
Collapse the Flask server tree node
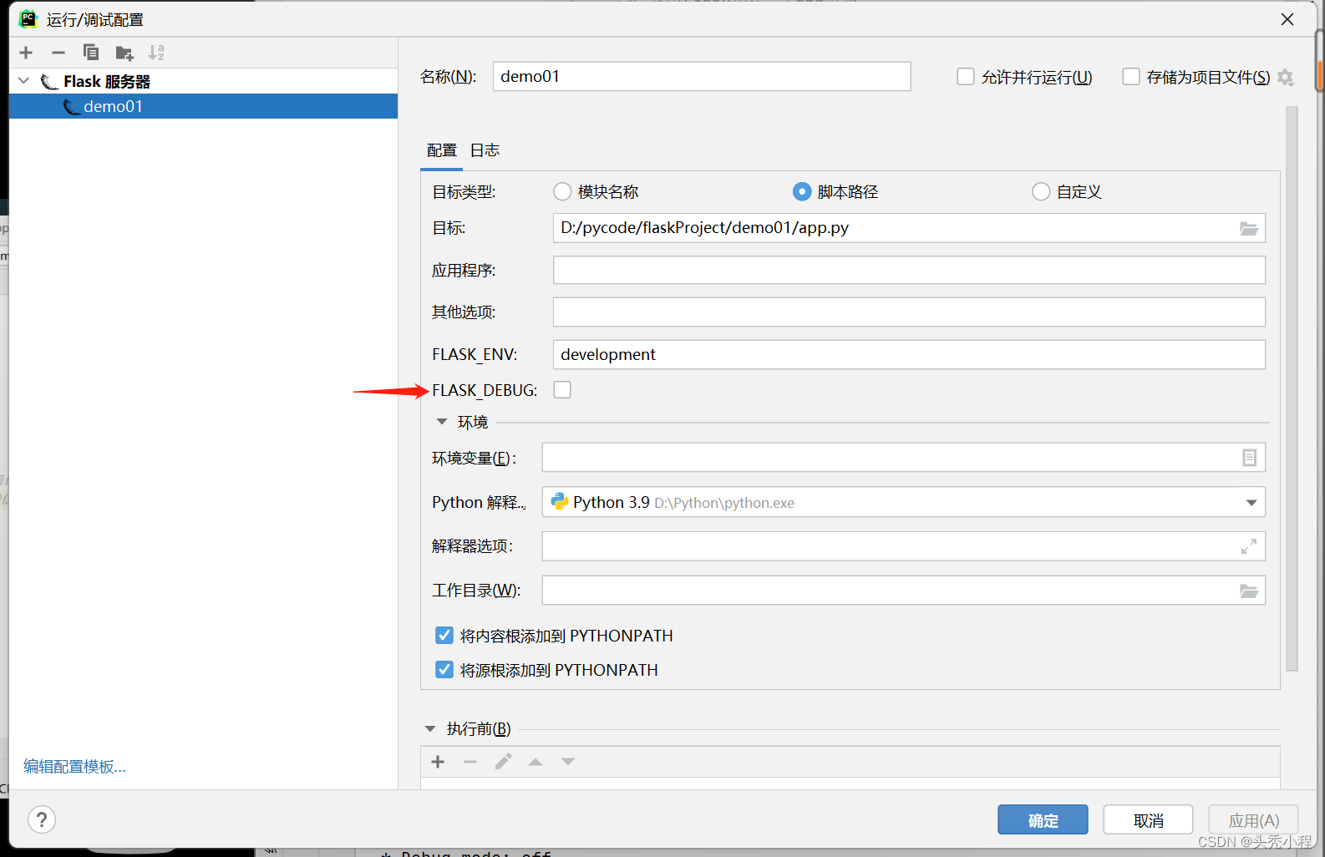[x=24, y=81]
